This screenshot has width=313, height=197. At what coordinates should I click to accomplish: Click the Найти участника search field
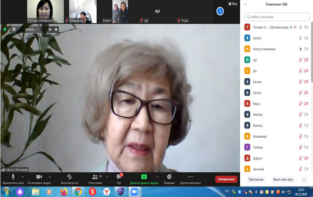click(x=276, y=17)
